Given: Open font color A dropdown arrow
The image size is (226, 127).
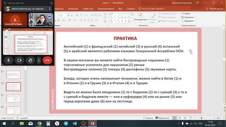Looking at the screenshot, I should point(78,20).
